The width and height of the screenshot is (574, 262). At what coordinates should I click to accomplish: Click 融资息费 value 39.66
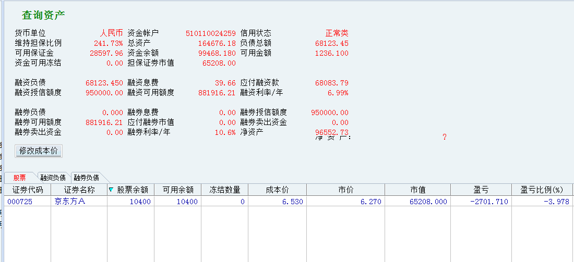click(225, 83)
